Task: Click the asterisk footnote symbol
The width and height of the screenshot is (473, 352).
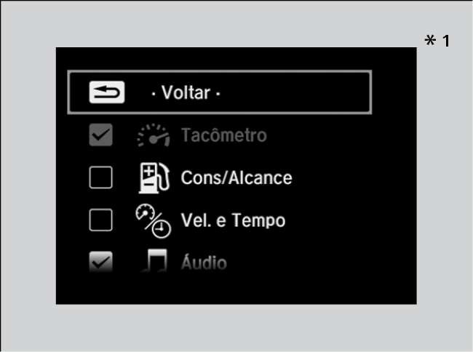Action: [x=430, y=40]
